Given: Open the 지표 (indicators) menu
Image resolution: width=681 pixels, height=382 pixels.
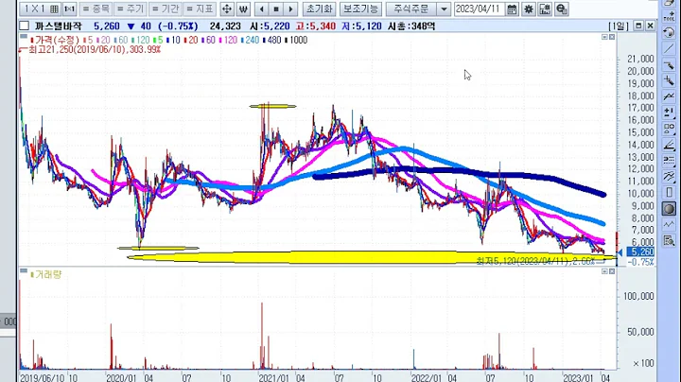Looking at the screenshot, I should tap(200, 9).
